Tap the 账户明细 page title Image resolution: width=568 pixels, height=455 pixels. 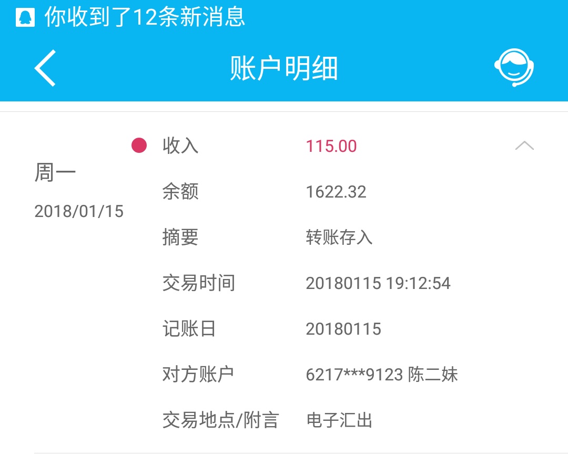coord(284,68)
